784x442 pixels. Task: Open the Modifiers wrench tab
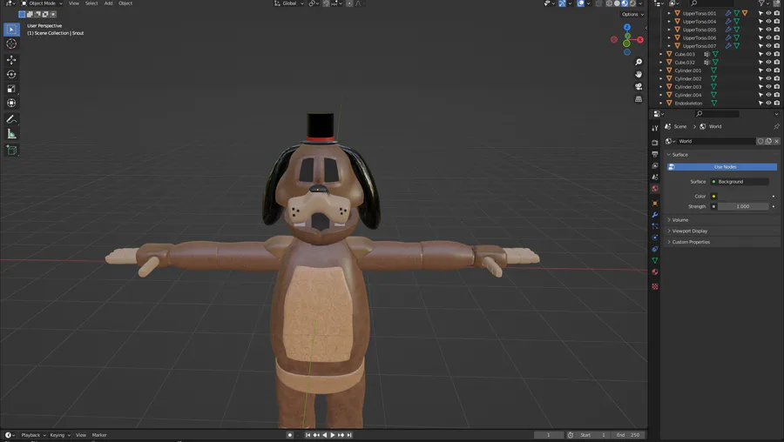tap(655, 215)
